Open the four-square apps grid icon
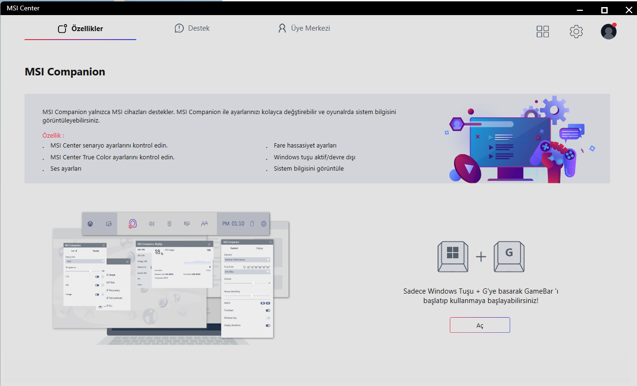637x386 pixels. pyautogui.click(x=543, y=32)
